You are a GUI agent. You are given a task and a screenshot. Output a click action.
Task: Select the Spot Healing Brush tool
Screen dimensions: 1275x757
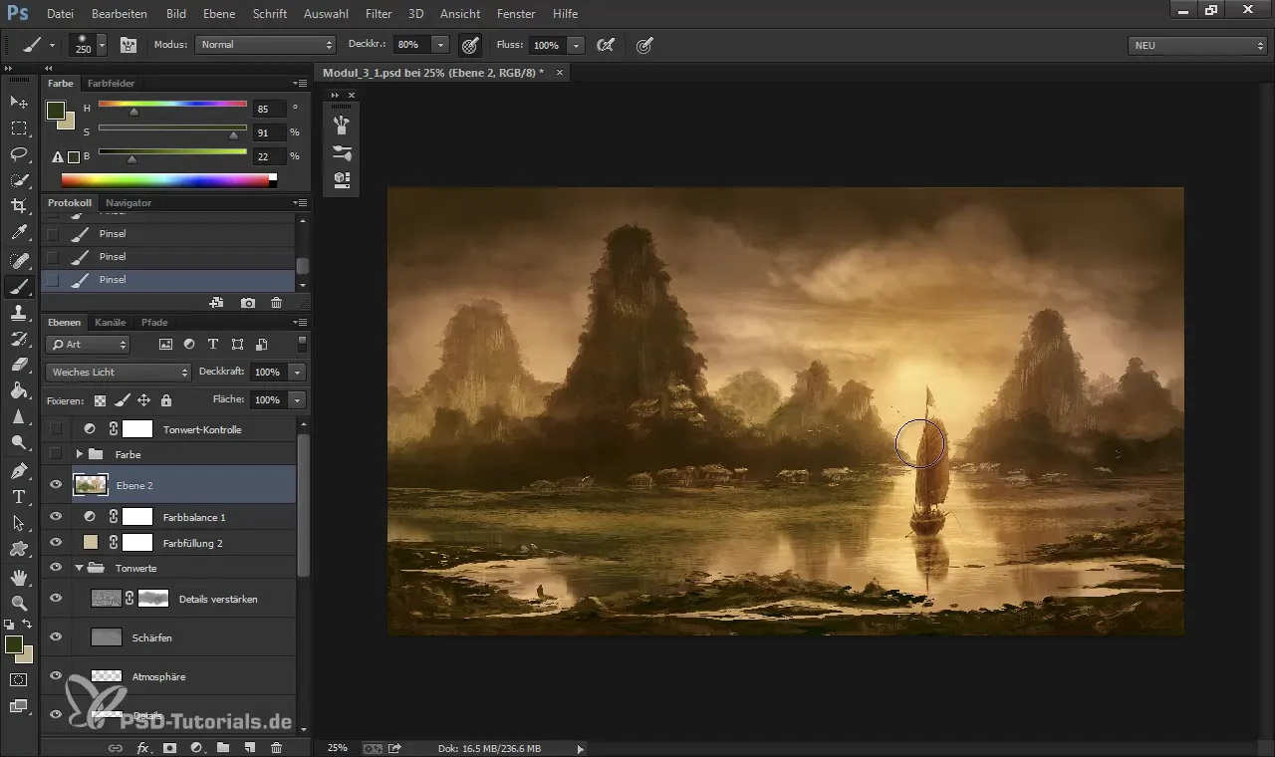[18, 261]
